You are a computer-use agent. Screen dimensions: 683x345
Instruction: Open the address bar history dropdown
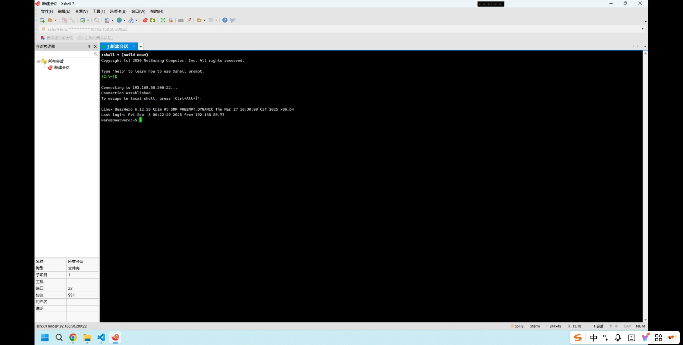tap(642, 29)
